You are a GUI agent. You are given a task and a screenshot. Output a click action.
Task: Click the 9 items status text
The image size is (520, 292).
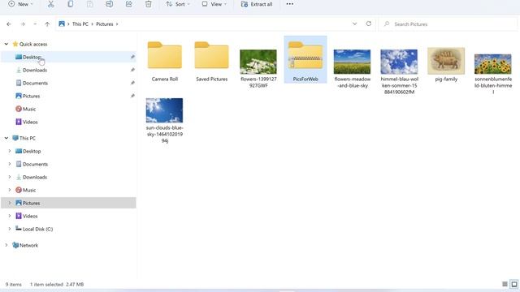click(14, 285)
